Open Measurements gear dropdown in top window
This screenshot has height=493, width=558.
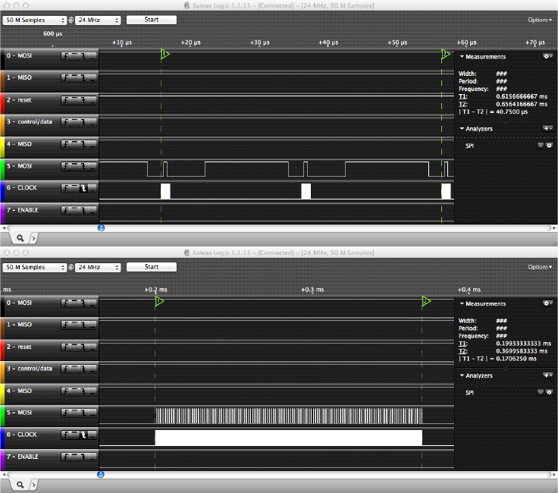point(547,56)
